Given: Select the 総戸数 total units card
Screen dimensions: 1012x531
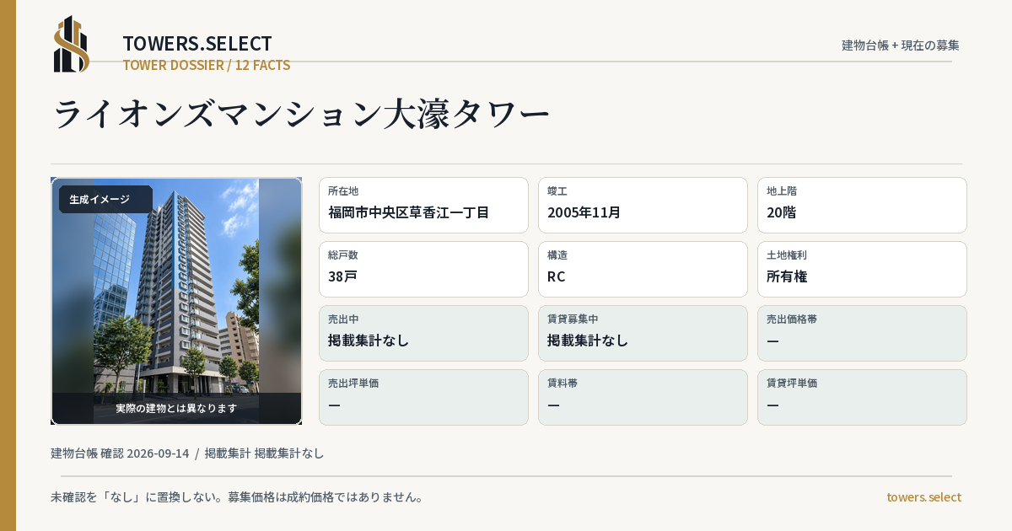Looking at the screenshot, I should 423,269.
